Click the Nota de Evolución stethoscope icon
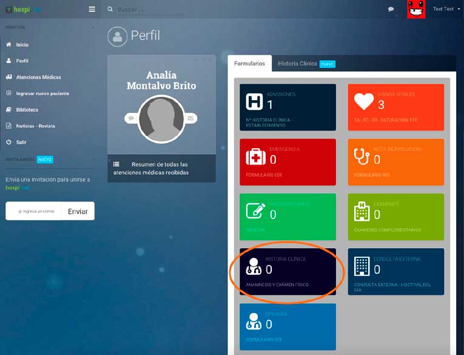Screen dimensions: 464x355 (361, 157)
